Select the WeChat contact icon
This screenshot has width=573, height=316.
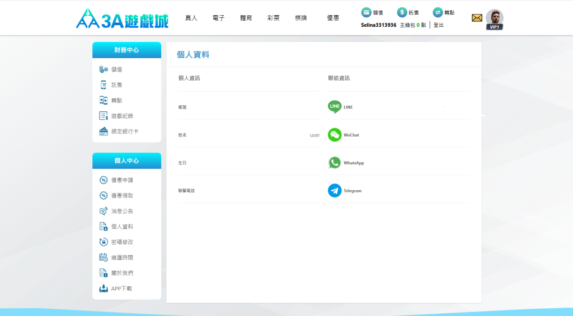pos(335,135)
